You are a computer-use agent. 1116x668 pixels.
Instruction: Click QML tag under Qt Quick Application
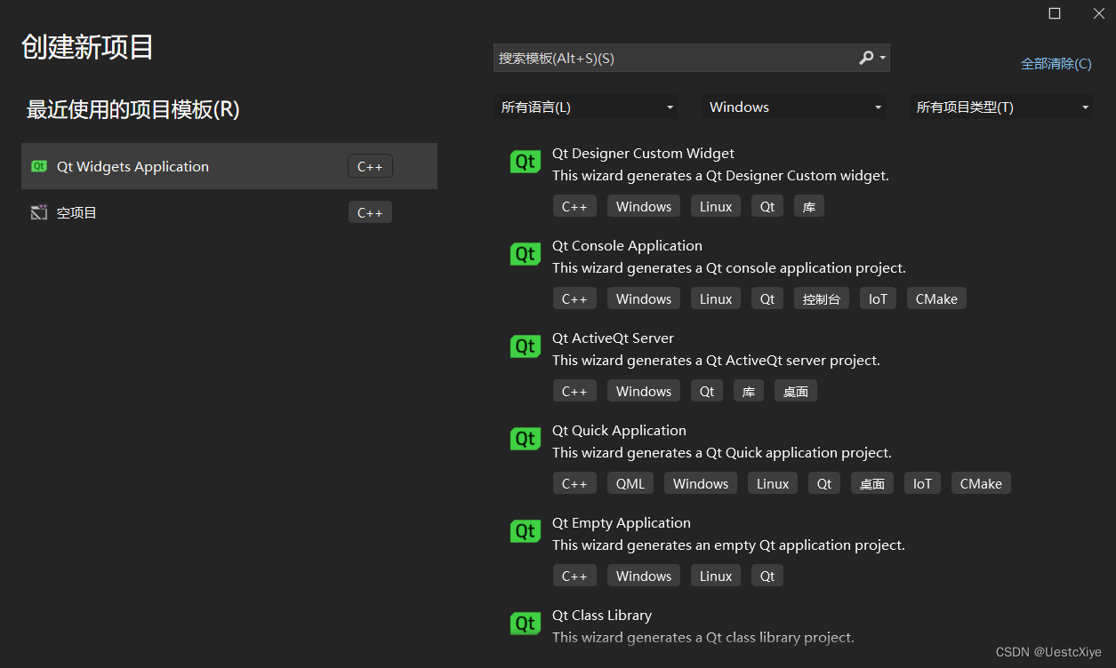pos(630,484)
